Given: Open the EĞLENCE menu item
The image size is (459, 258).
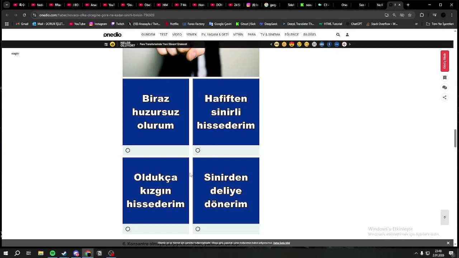Looking at the screenshot, I should 292,35.
